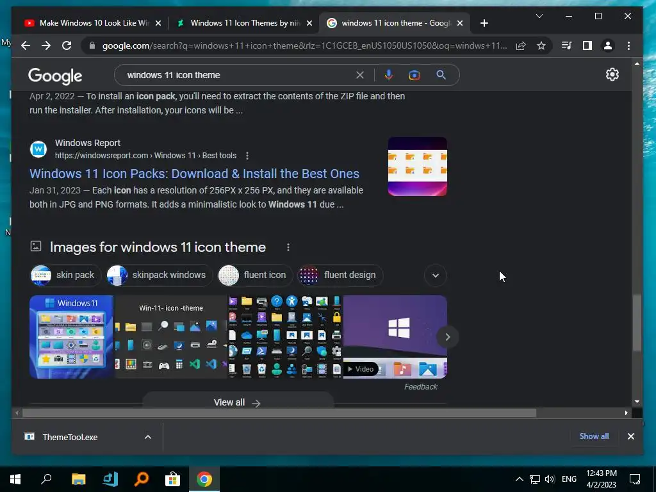
Task: Open the media controls icon
Action: point(566,45)
